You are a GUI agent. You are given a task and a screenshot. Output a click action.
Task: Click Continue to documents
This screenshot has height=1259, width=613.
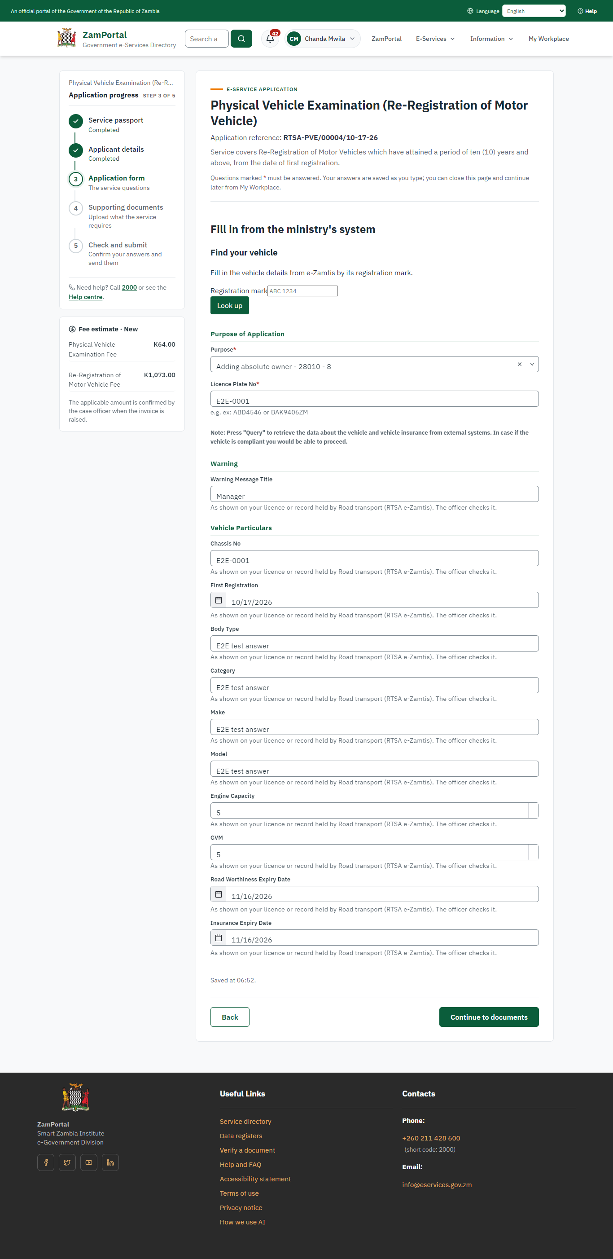(489, 1017)
